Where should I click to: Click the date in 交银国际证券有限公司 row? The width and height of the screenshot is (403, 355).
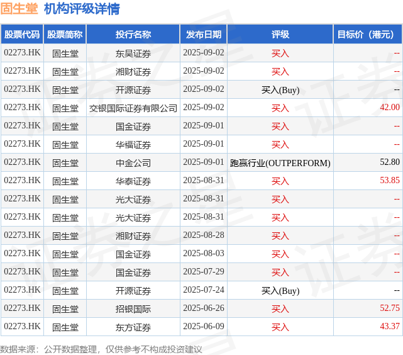(204, 107)
